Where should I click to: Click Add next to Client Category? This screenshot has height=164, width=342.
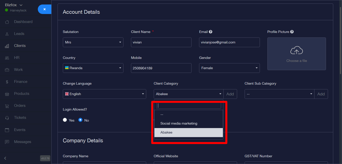230,94
